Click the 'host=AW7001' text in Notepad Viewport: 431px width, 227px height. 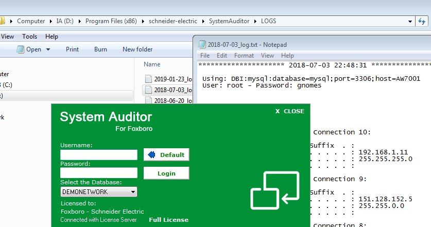(398, 79)
